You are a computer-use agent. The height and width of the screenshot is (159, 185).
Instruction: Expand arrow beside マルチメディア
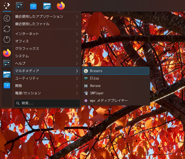coord(77,71)
